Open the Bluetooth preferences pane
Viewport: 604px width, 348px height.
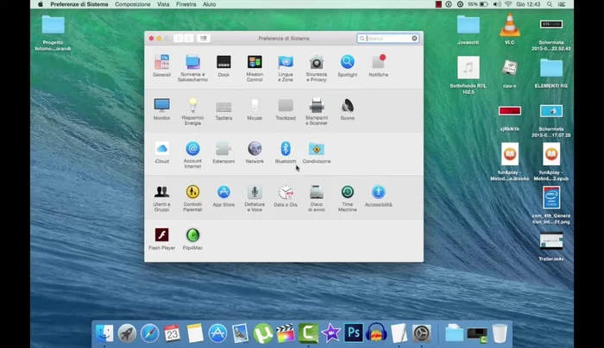coord(286,149)
